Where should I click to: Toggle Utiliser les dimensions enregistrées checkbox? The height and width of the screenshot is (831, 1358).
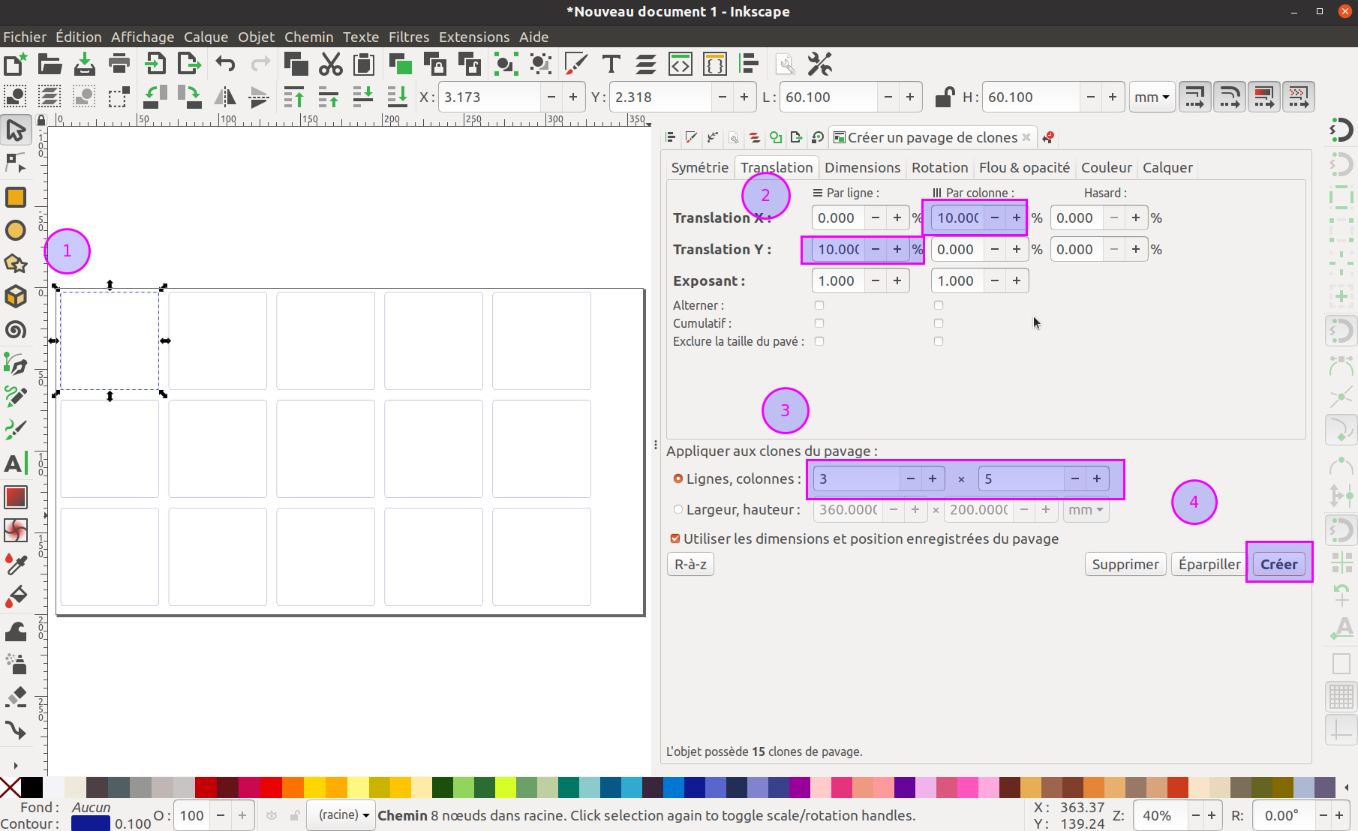(675, 538)
